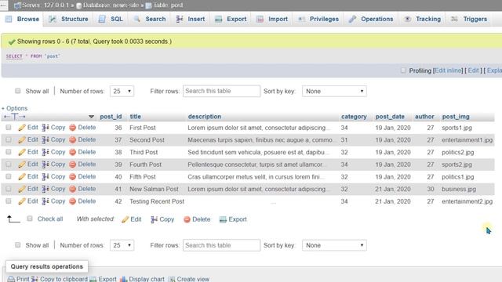This screenshot has height=282, width=502.
Task: Open the Import tab
Action: (x=272, y=19)
